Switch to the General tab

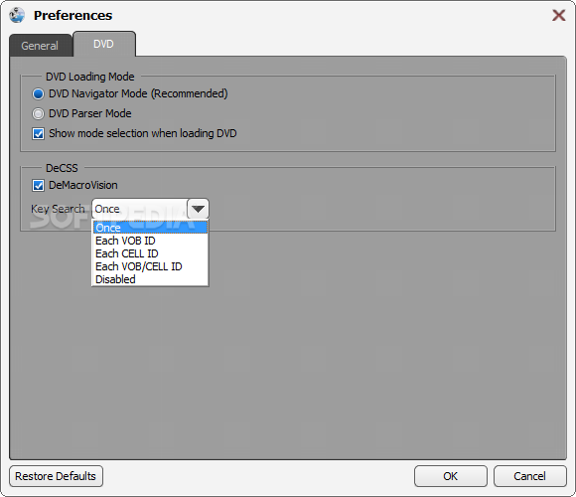click(x=41, y=46)
